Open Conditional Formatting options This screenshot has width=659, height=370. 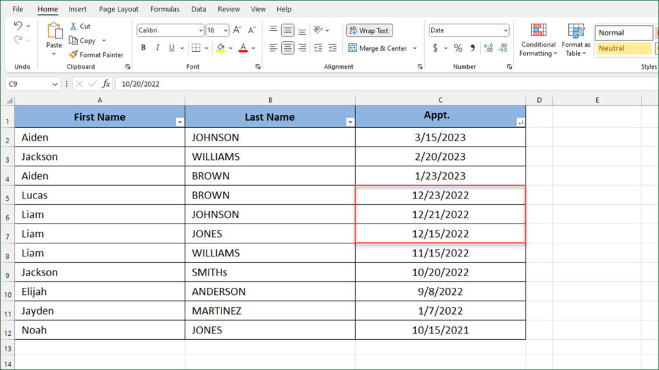(x=538, y=40)
